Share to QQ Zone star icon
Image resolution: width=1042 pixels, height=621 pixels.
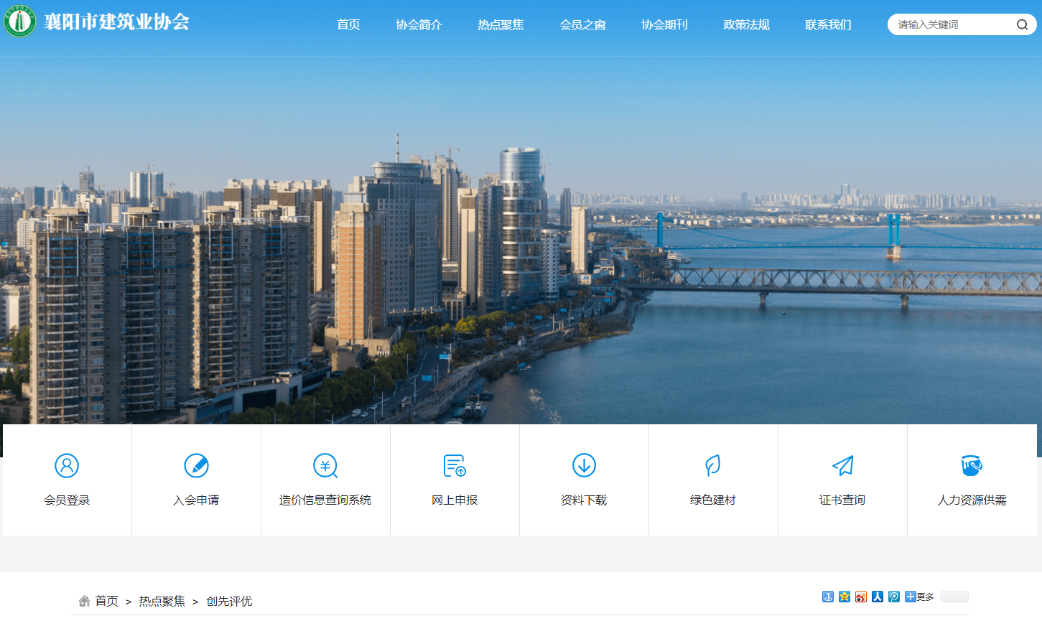845,597
